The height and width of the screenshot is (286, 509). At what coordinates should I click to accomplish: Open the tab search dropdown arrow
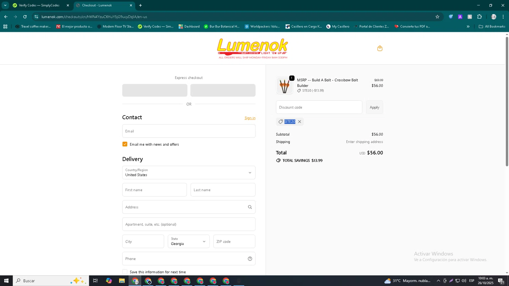5,5
